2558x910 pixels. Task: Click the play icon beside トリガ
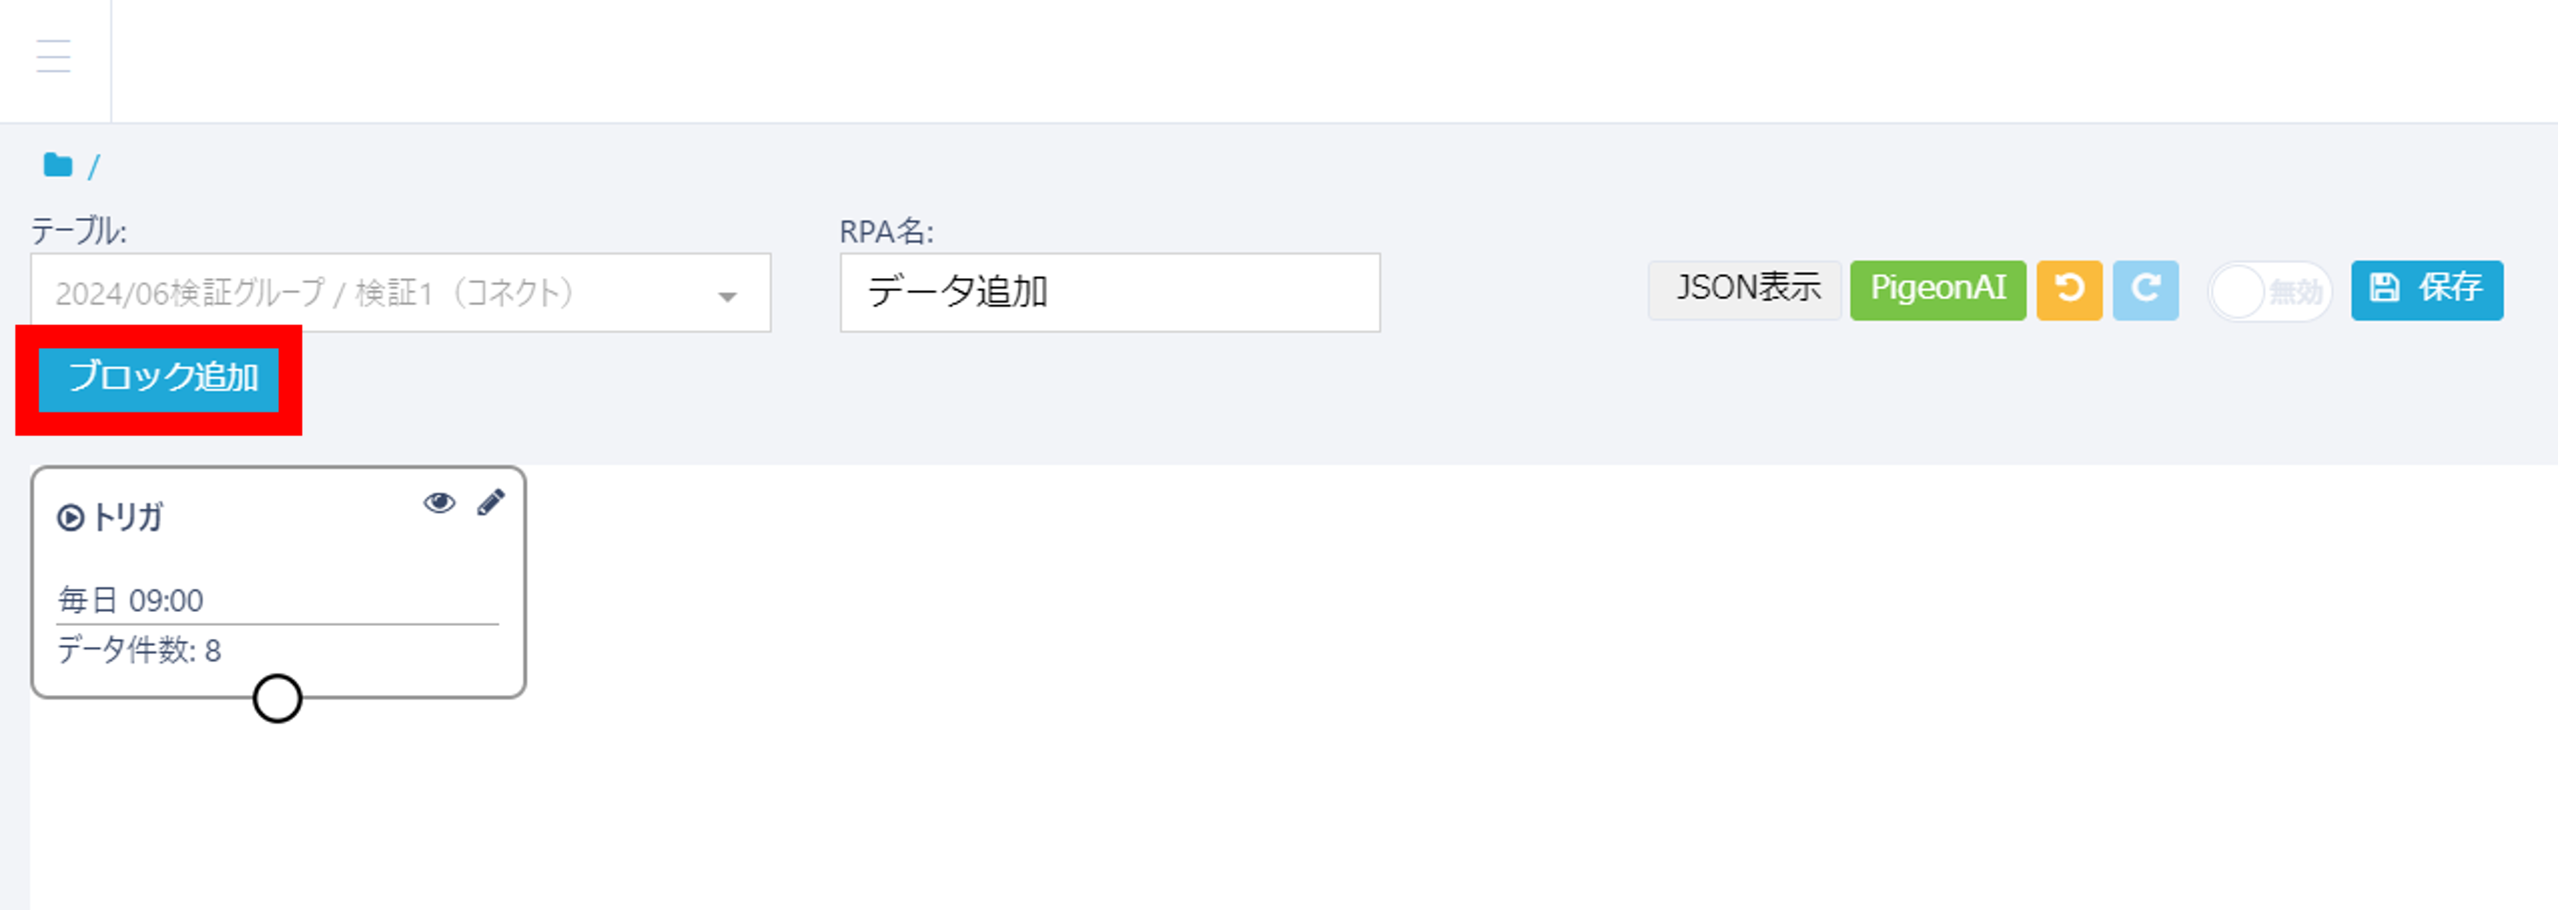point(71,516)
